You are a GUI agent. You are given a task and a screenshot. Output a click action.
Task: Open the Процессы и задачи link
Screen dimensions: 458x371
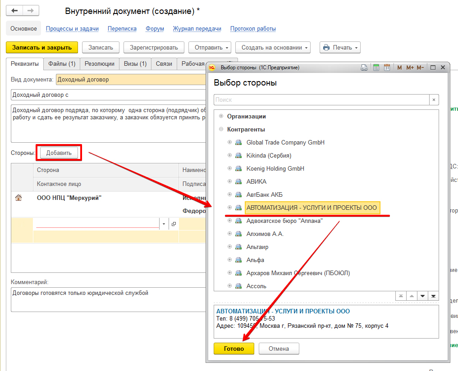click(x=72, y=29)
